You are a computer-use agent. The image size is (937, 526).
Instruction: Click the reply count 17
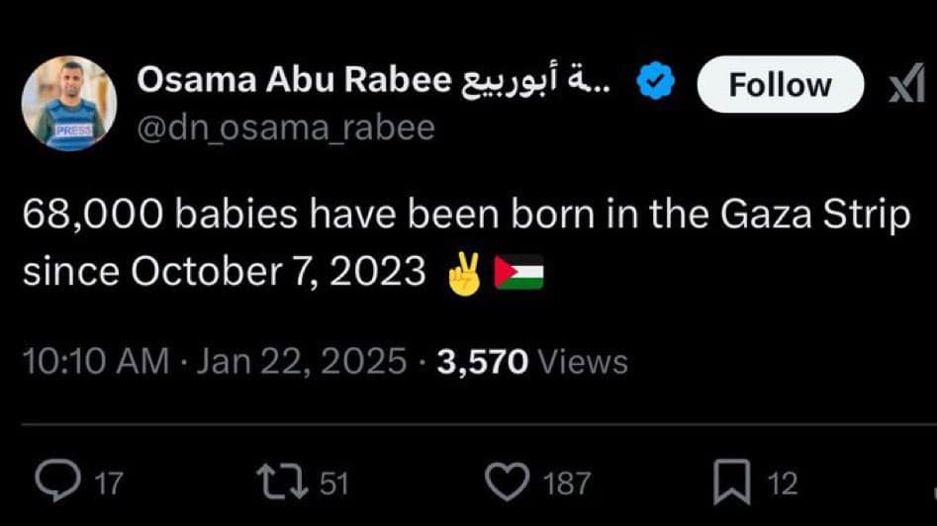pyautogui.click(x=109, y=483)
